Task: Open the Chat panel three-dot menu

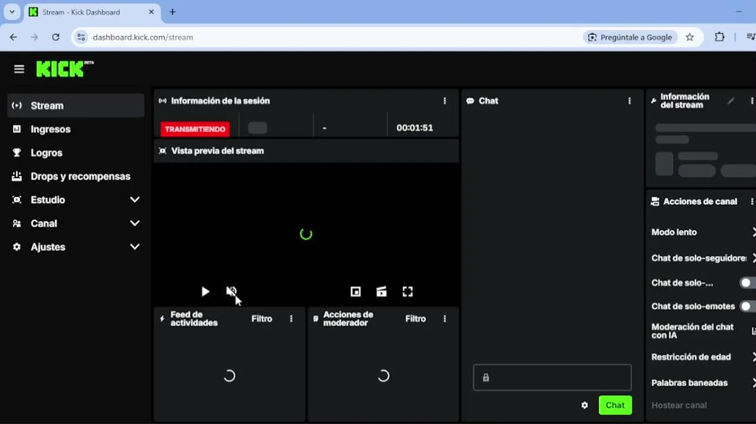Action: pyautogui.click(x=629, y=101)
